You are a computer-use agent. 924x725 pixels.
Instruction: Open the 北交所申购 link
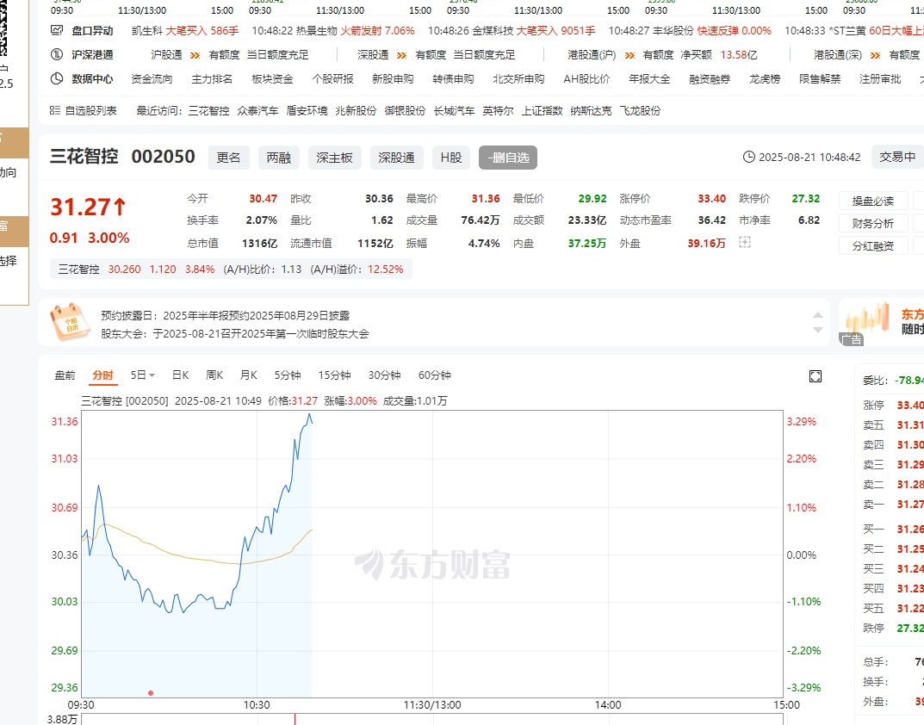coord(518,78)
